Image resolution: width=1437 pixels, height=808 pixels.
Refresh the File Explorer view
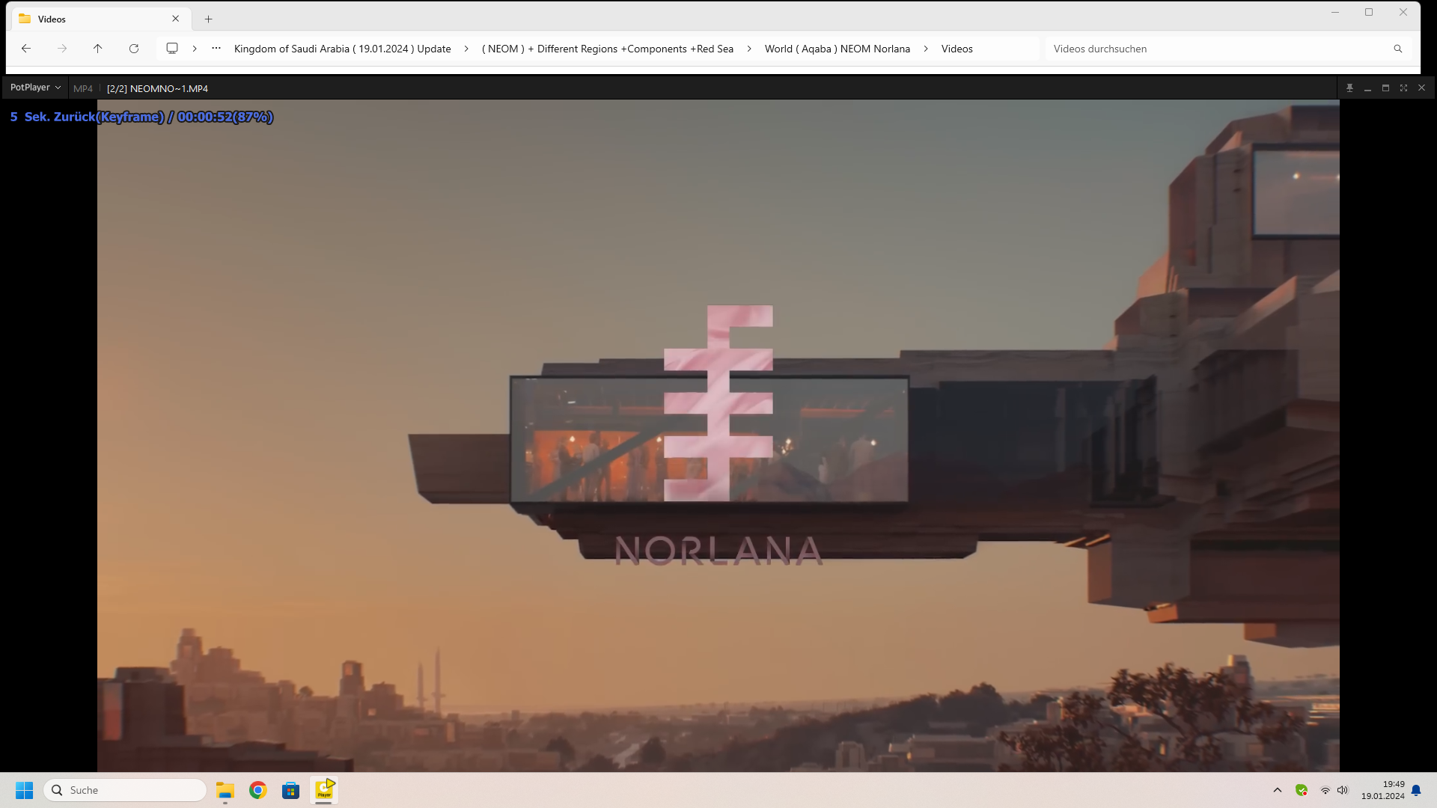click(x=134, y=49)
